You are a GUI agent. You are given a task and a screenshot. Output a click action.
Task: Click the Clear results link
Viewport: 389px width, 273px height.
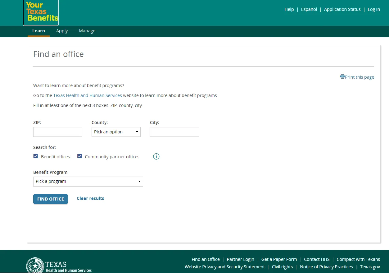pyautogui.click(x=90, y=198)
